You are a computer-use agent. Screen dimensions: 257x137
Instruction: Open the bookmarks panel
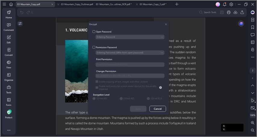pos(252,27)
